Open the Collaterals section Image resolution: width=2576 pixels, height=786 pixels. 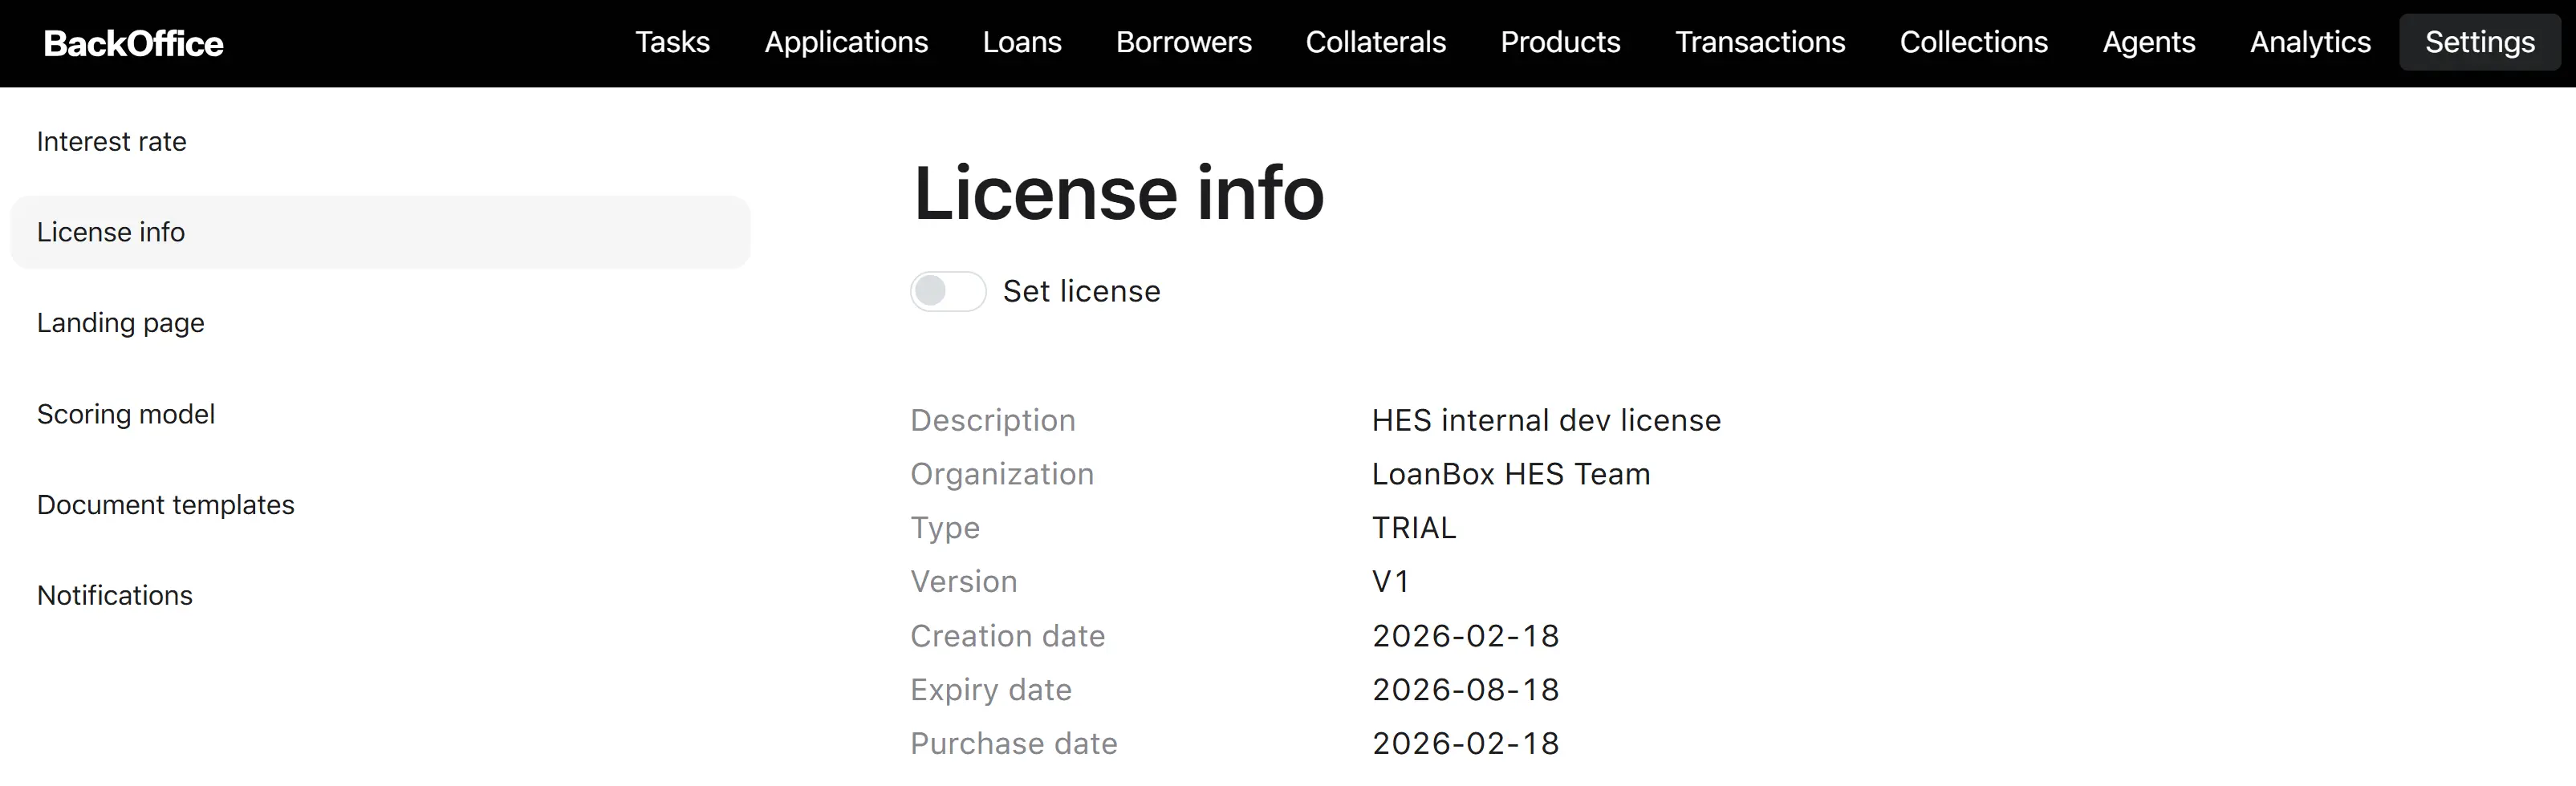1375,42
